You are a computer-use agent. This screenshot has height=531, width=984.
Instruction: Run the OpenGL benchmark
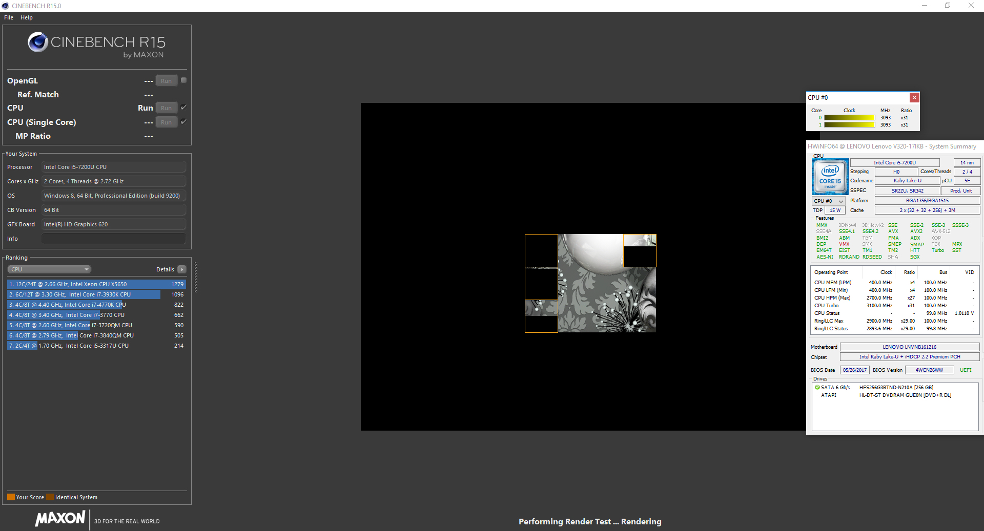167,81
